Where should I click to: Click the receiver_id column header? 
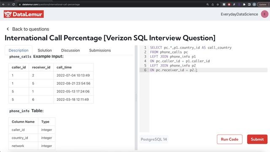coord(41,67)
